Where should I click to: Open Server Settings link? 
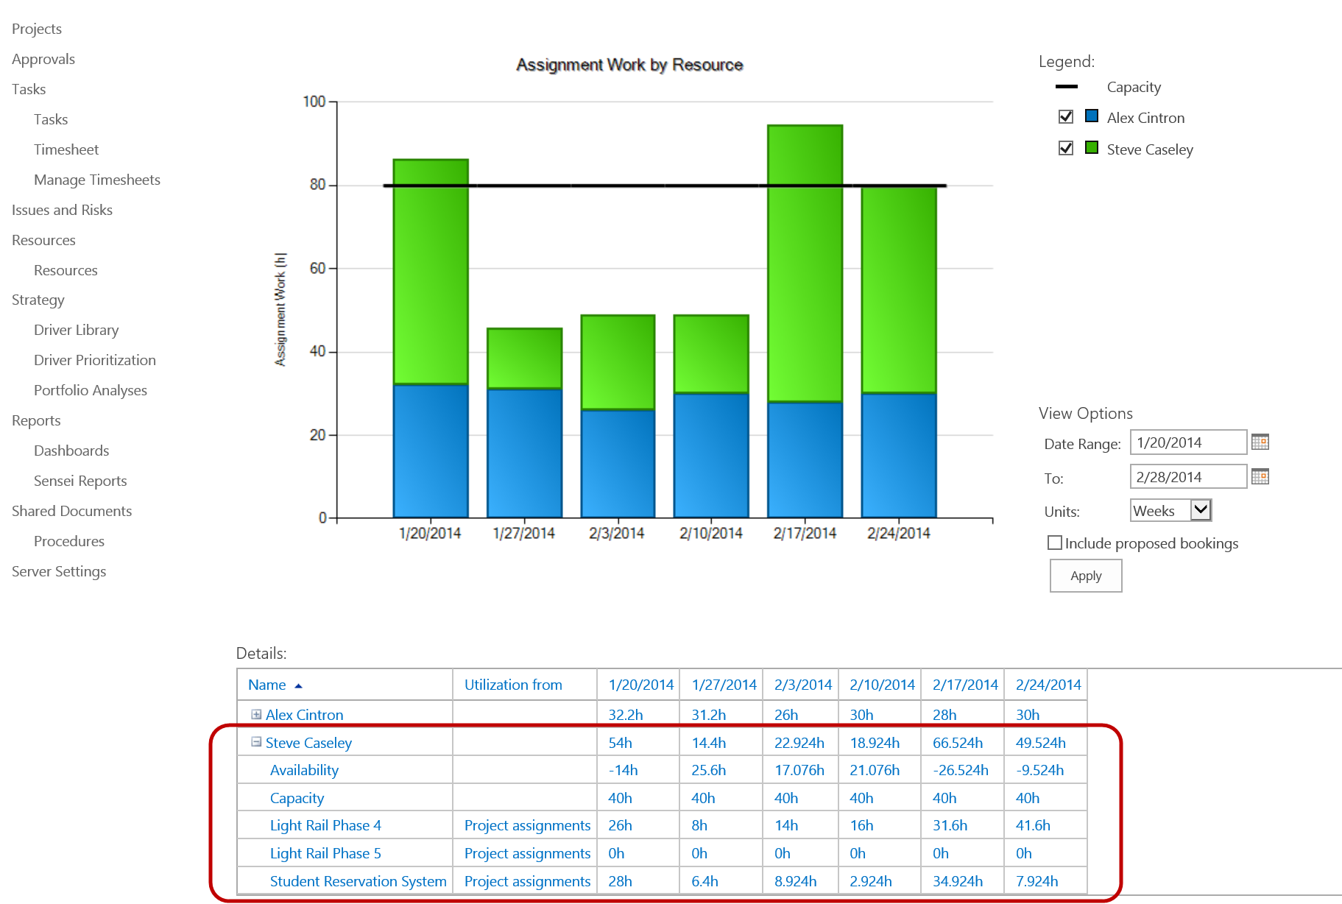(x=59, y=571)
